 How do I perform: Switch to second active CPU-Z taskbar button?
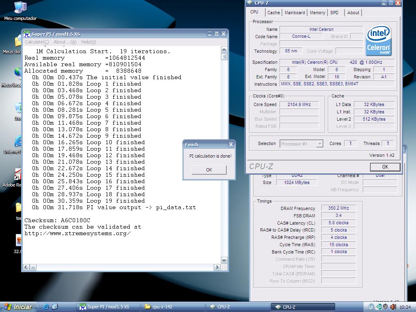tap(302, 307)
